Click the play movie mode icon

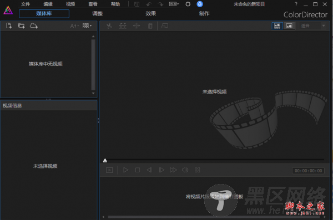click(x=109, y=170)
